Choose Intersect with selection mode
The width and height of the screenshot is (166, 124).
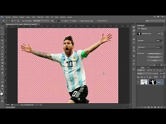click(18, 21)
